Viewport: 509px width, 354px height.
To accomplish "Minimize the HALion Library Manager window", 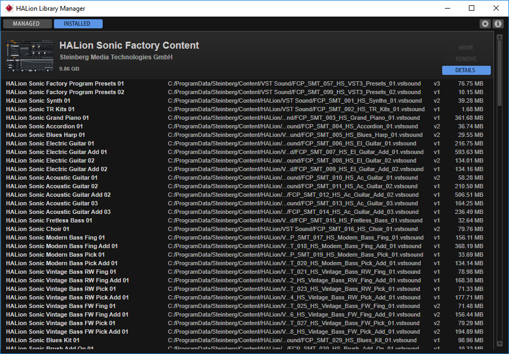I will pyautogui.click(x=448, y=8).
